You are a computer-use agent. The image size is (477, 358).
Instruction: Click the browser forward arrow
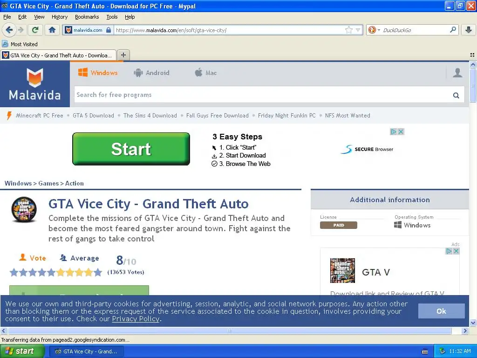pyautogui.click(x=20, y=30)
